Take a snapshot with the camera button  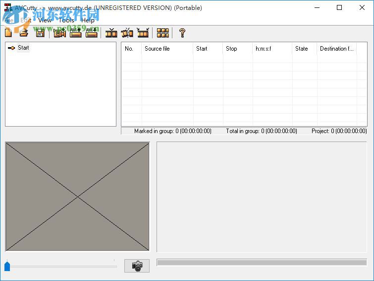(137, 266)
